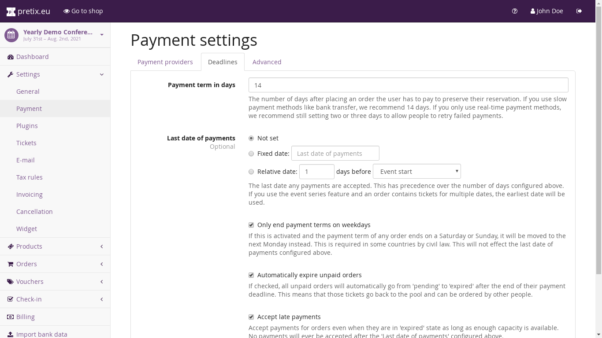This screenshot has height=338, width=602.
Task: Click the Go to shop link
Action: tap(83, 11)
